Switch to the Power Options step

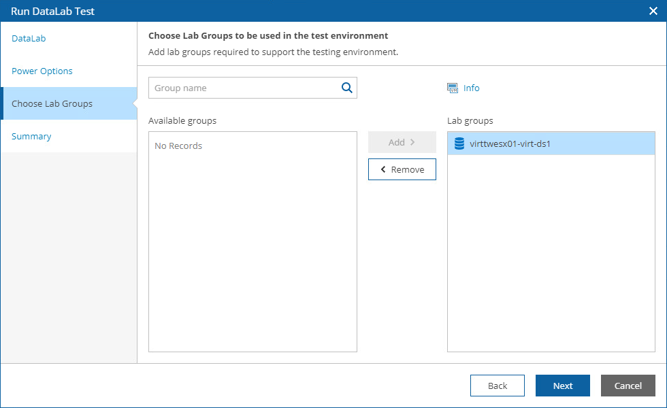pyautogui.click(x=40, y=71)
